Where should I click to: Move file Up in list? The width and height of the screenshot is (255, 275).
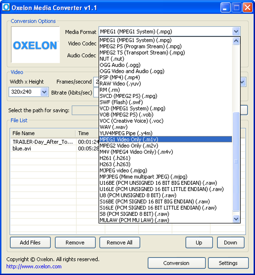pyautogui.click(x=199, y=243)
